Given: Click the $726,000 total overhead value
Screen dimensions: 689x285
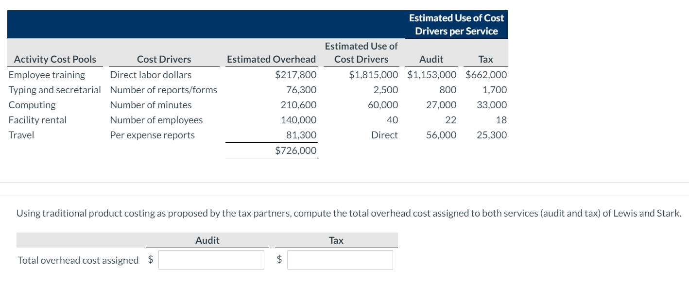Looking at the screenshot, I should pos(296,151).
